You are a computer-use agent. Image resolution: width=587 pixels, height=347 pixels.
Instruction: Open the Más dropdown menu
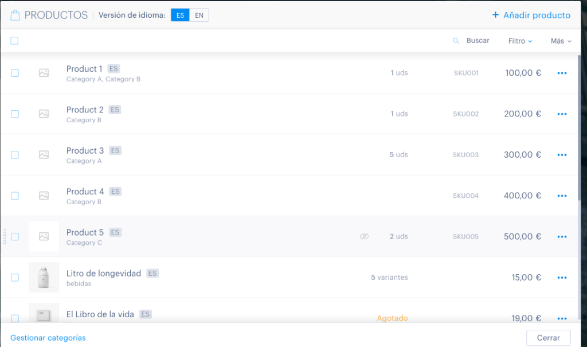coord(561,41)
